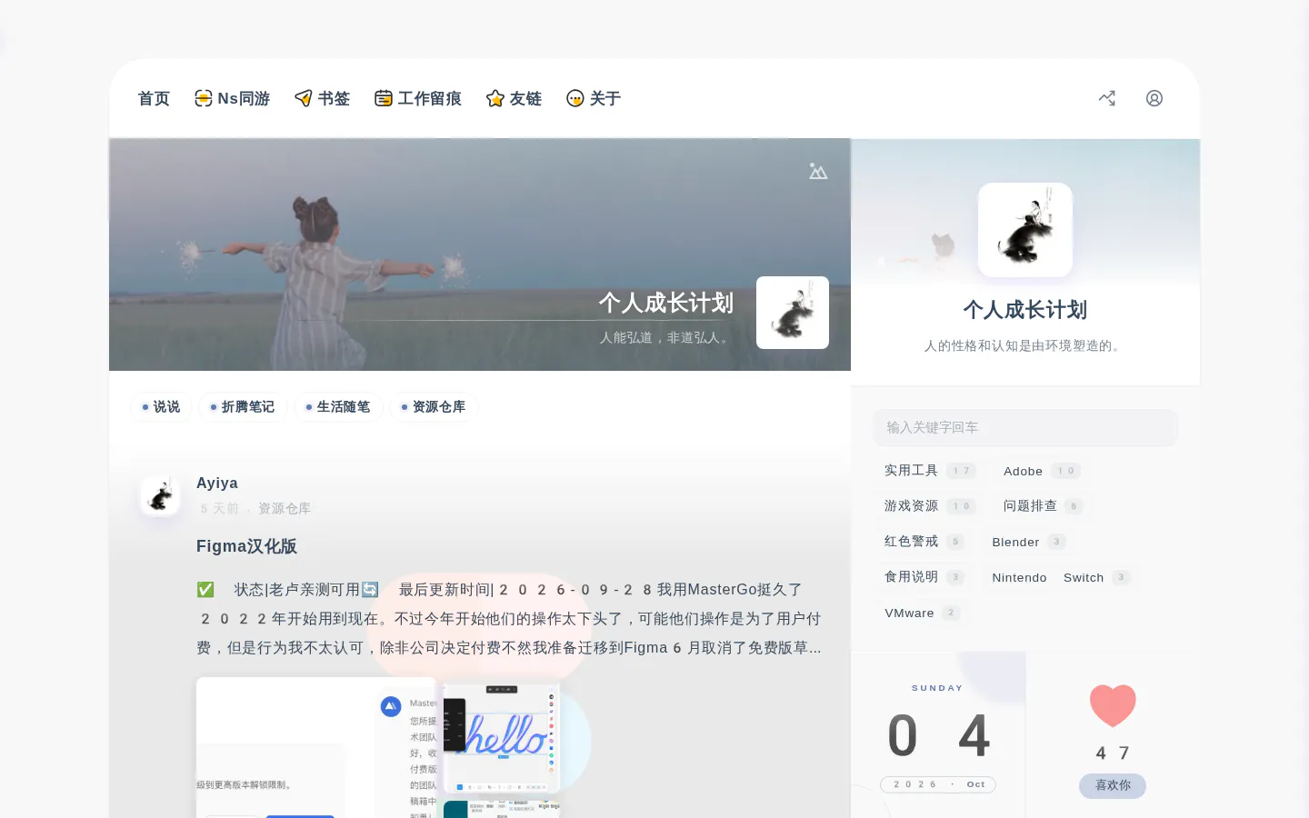Click the face icon beside 关于
1309x818 pixels.
[575, 98]
